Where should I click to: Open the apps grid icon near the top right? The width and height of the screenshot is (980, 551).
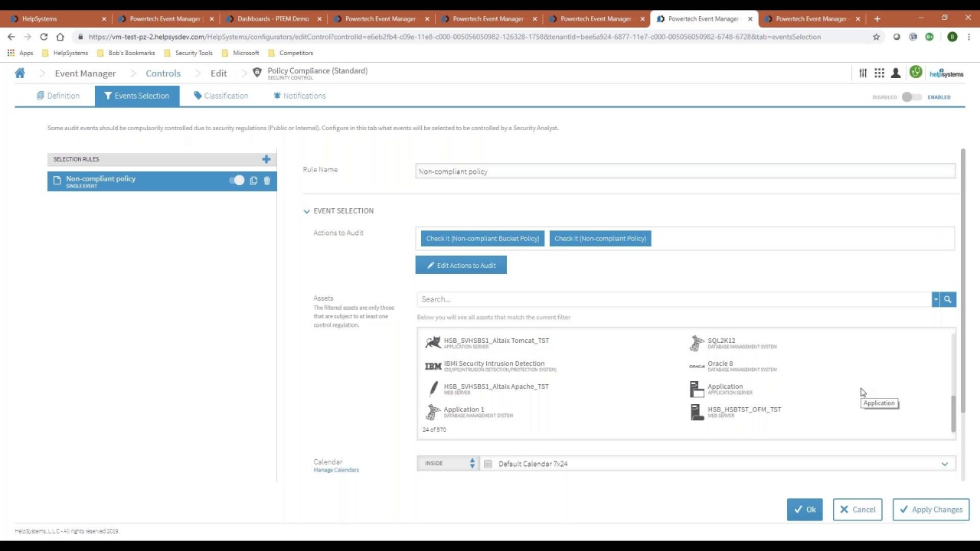(x=879, y=73)
